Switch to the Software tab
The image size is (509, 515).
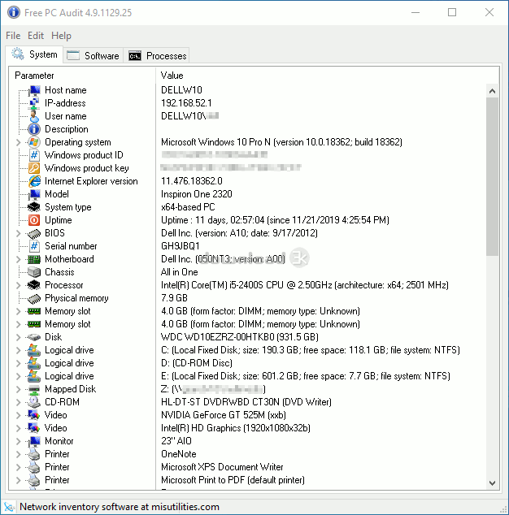(x=93, y=55)
